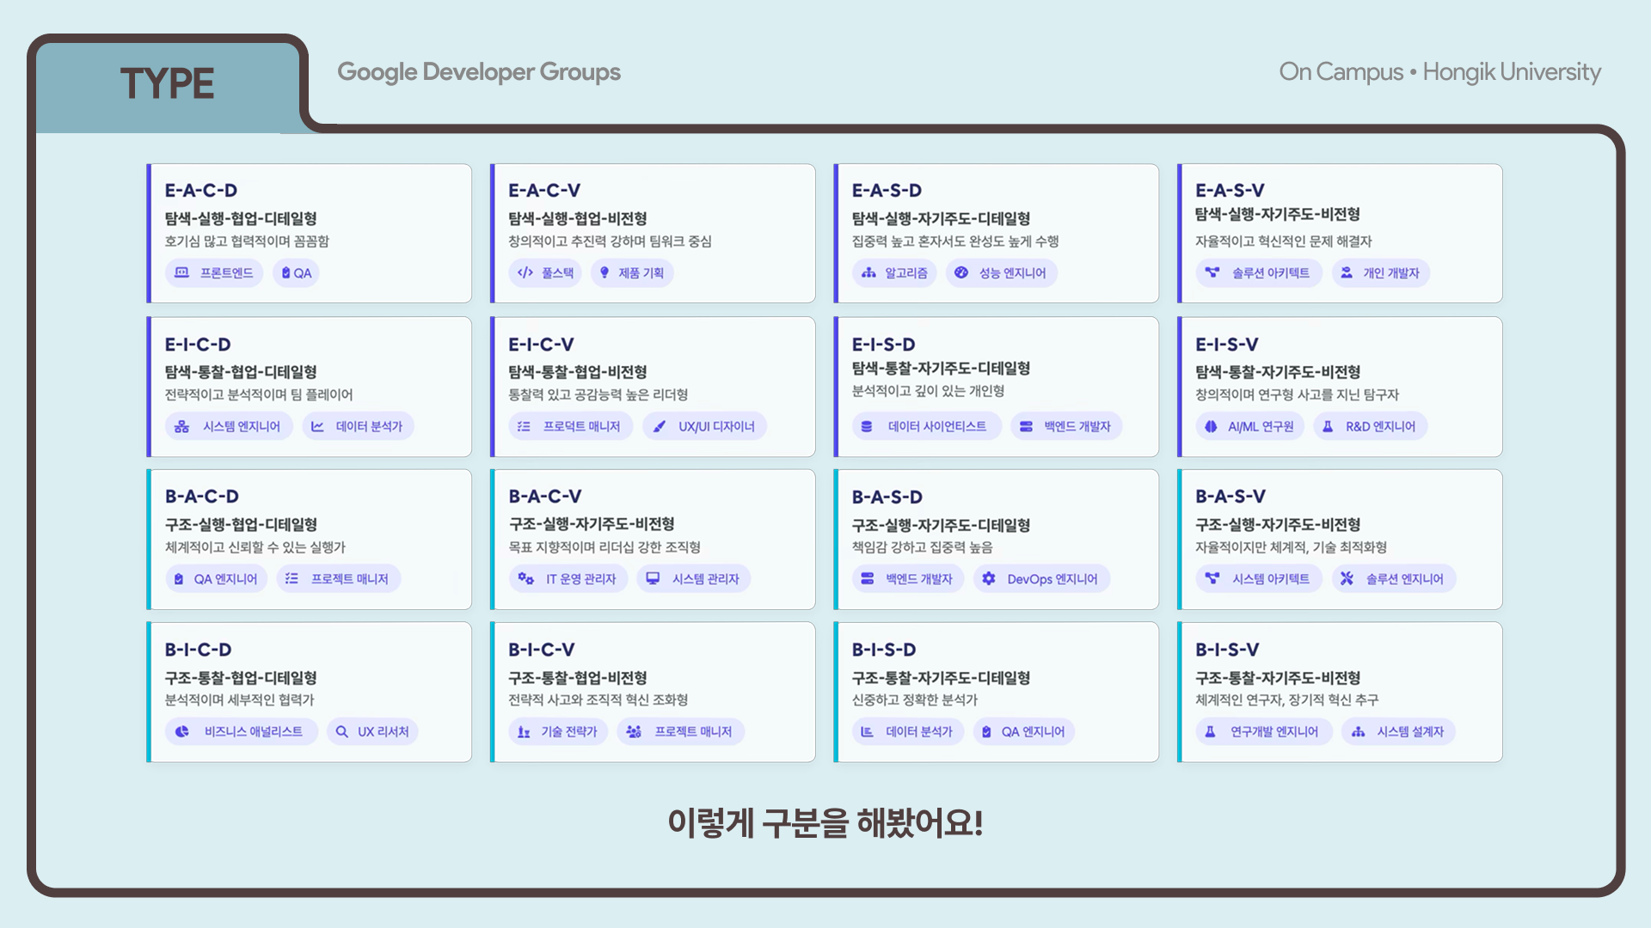Image resolution: width=1651 pixels, height=928 pixels.
Task: Click the On Campus Hongik University text
Action: pos(1439,72)
